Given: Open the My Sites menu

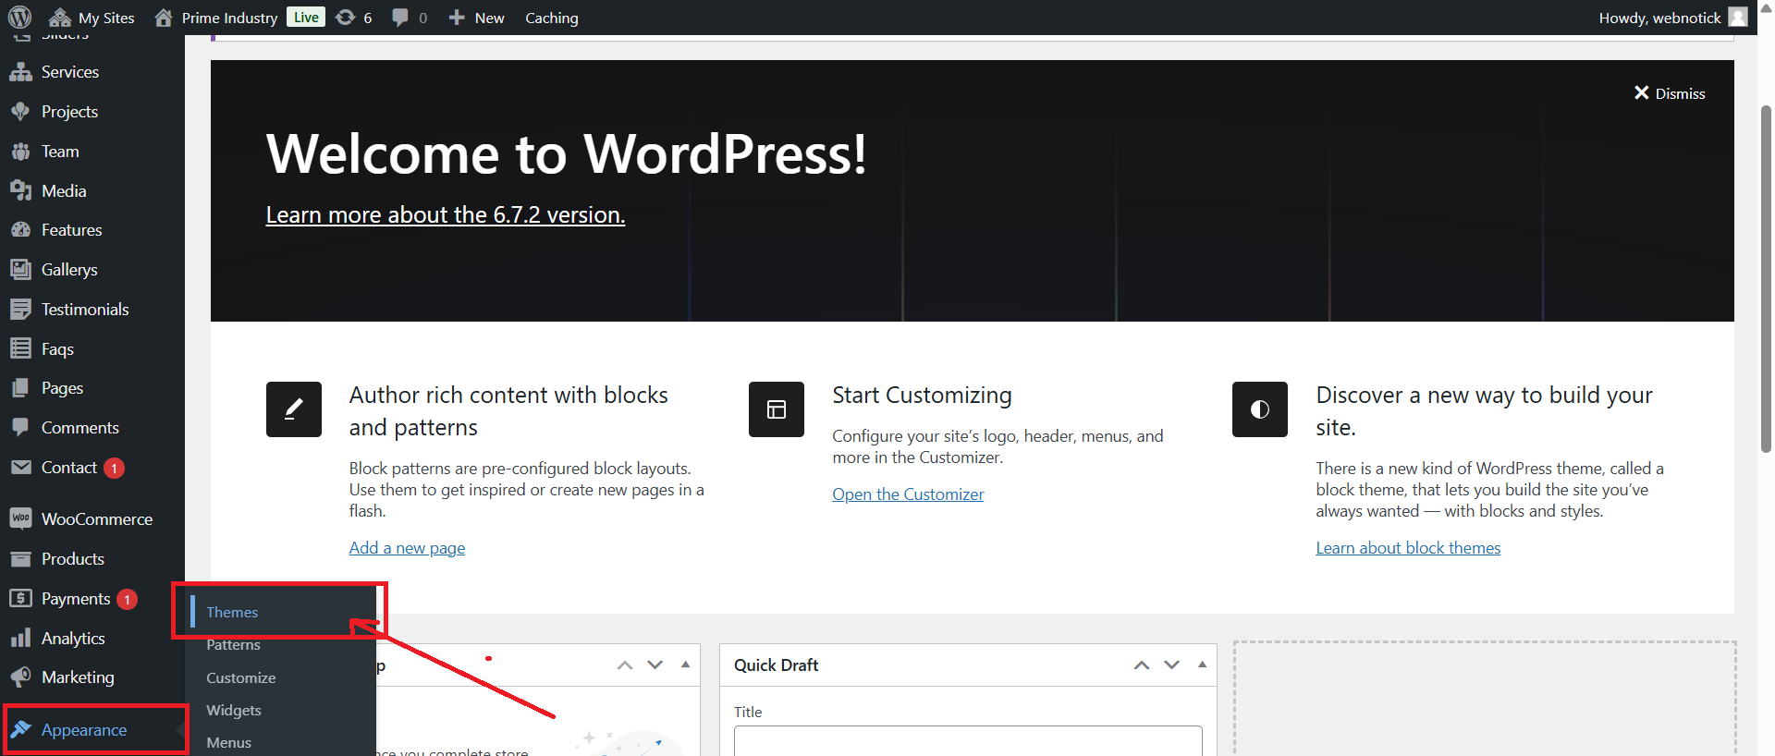Looking at the screenshot, I should click(x=92, y=18).
